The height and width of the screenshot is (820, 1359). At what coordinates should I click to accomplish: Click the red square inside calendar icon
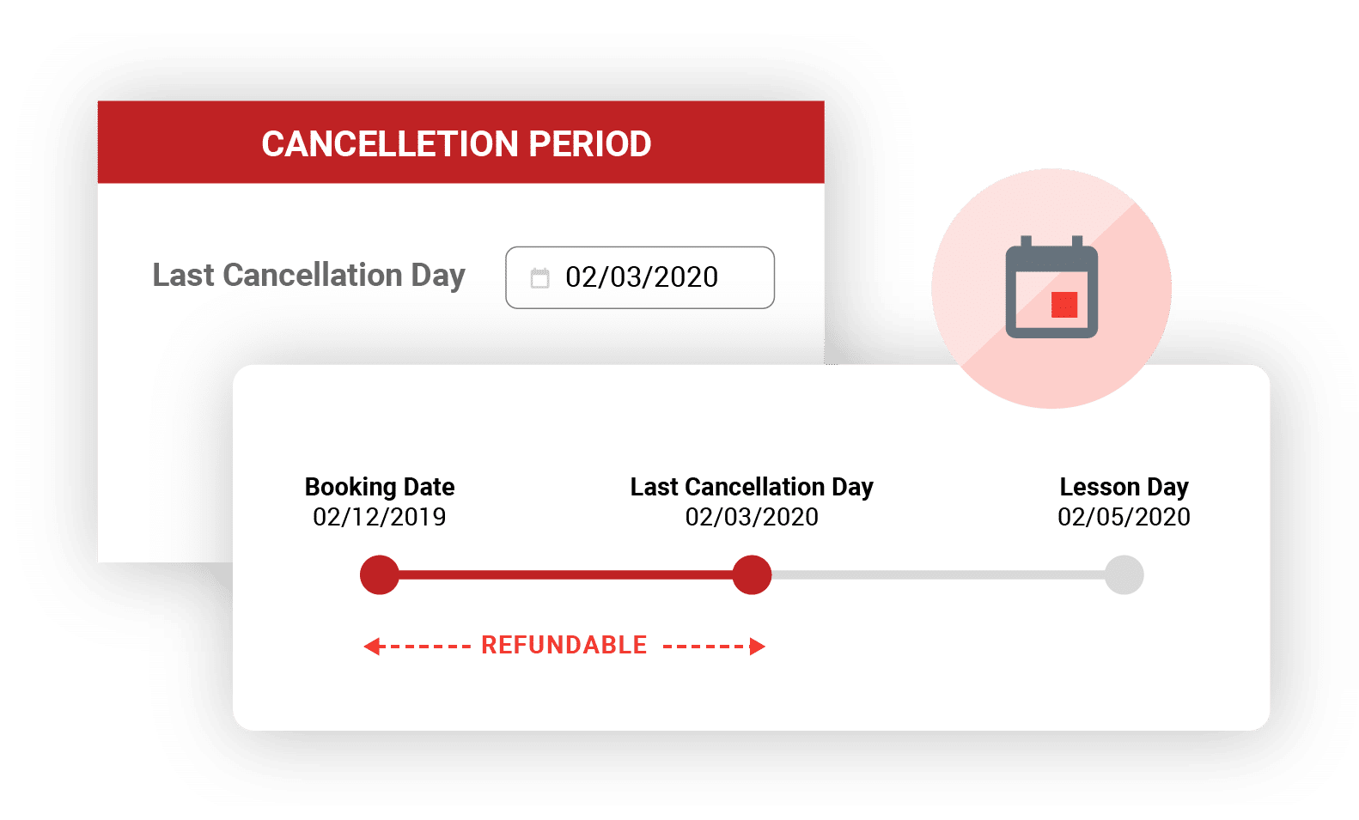(x=1064, y=305)
